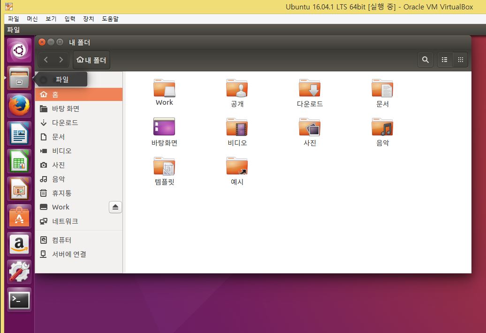Viewport: 486px width, 333px height.
Task: Open Terminal from the Ubuntu launcher
Action: pos(19,300)
